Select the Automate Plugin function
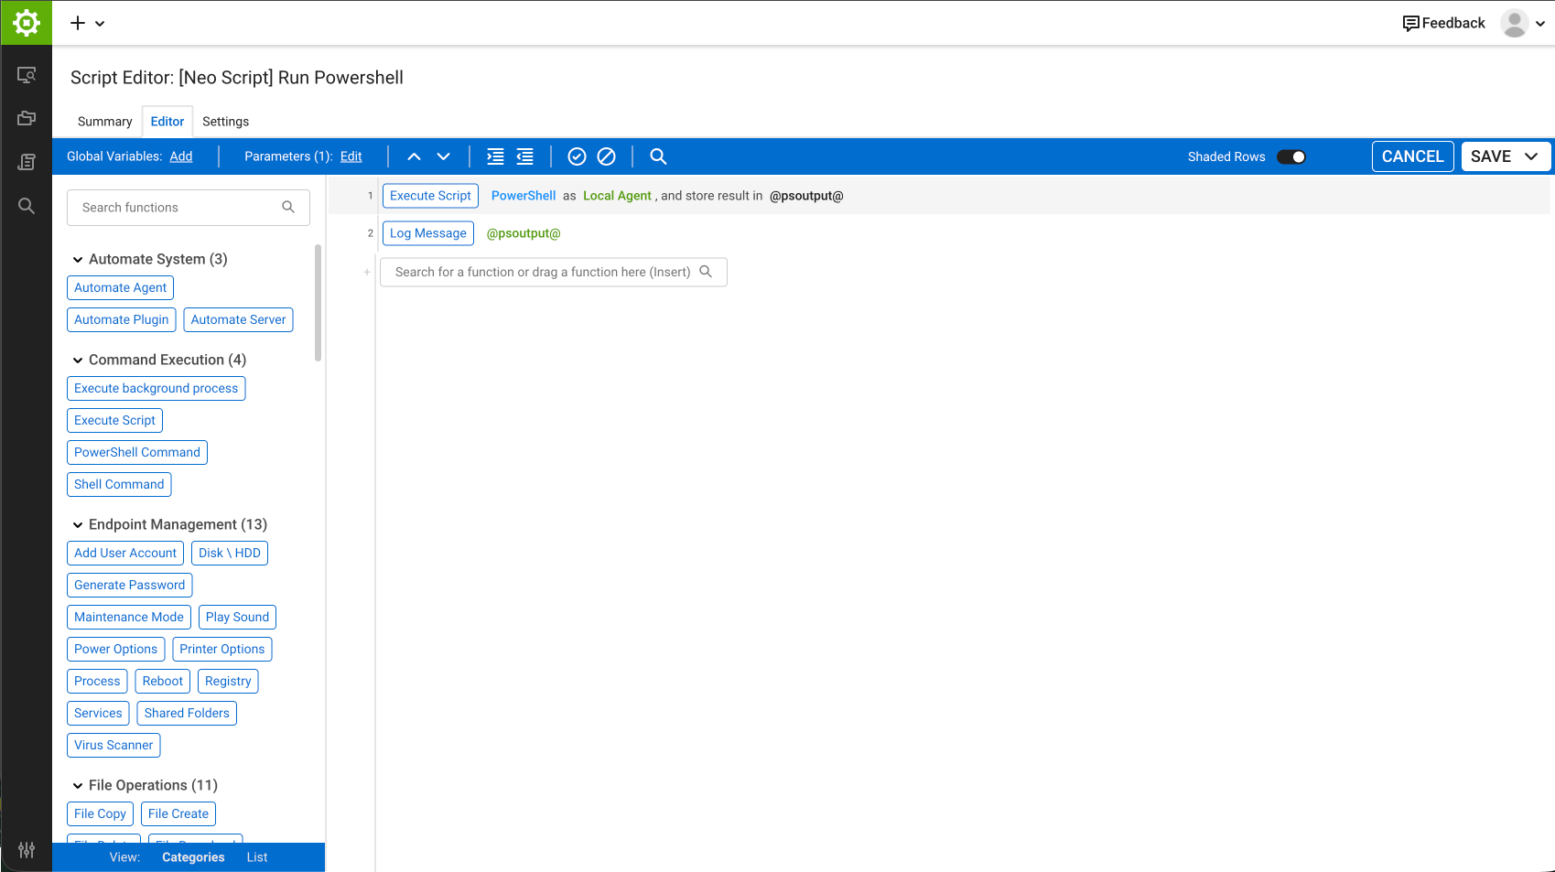The image size is (1555, 872). point(122,320)
